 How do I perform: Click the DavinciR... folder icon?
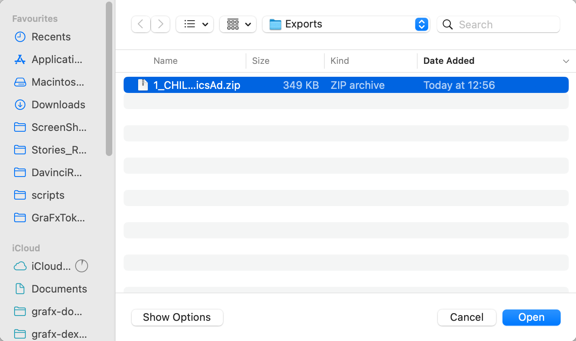pos(20,173)
